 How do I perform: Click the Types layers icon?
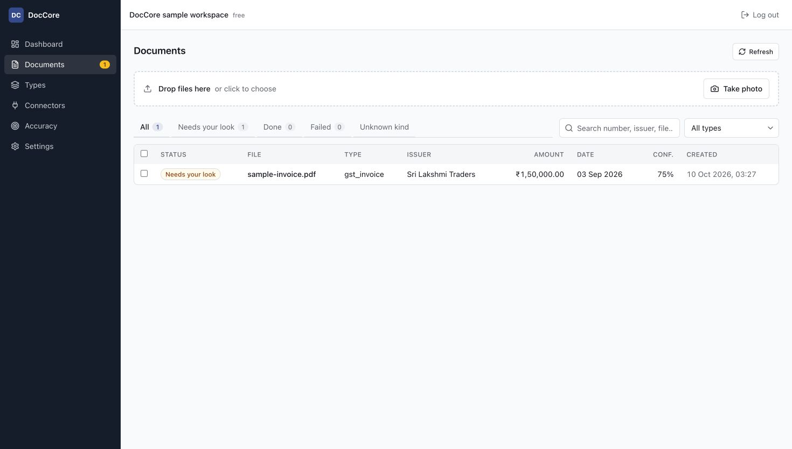(15, 85)
